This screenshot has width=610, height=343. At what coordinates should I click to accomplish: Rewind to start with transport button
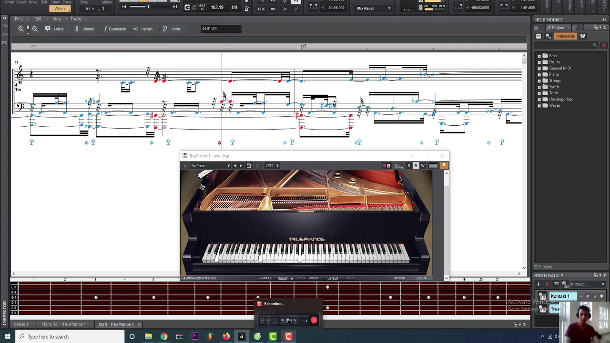[x=124, y=7]
